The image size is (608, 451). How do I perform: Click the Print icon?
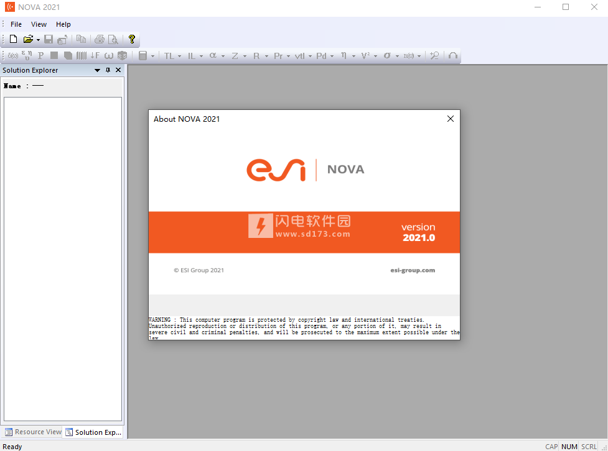click(x=100, y=39)
